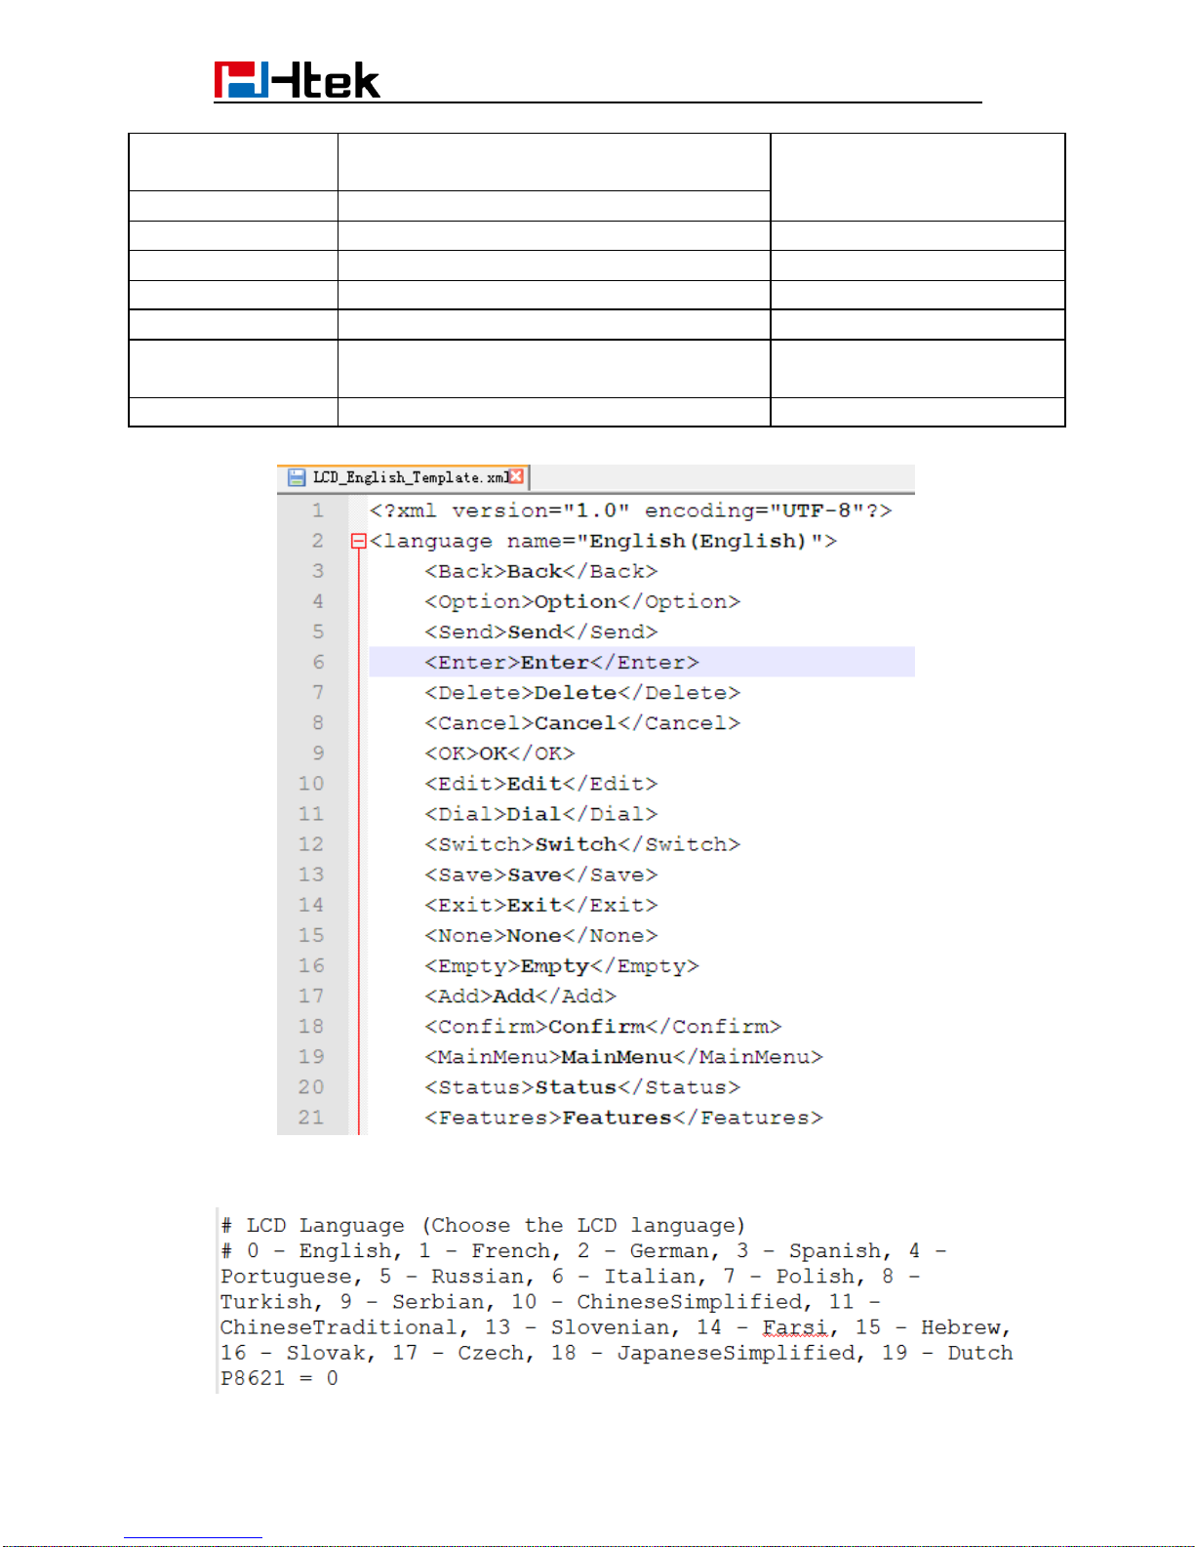Click the word "Portuguese"
Viewport: 1195px width, 1547px height.
[x=286, y=1277]
